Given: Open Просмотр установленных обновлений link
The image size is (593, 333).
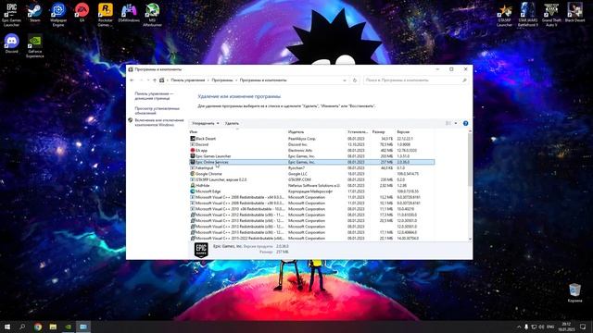Looking at the screenshot, I should pyautogui.click(x=157, y=111).
